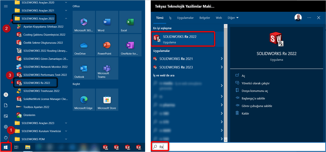Open the PowerPoint tile
The image size is (326, 152).
click(107, 45)
